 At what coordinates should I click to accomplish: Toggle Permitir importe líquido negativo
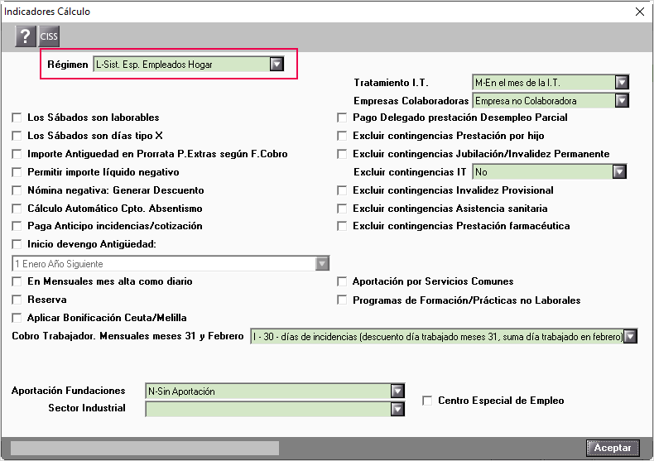(x=17, y=172)
